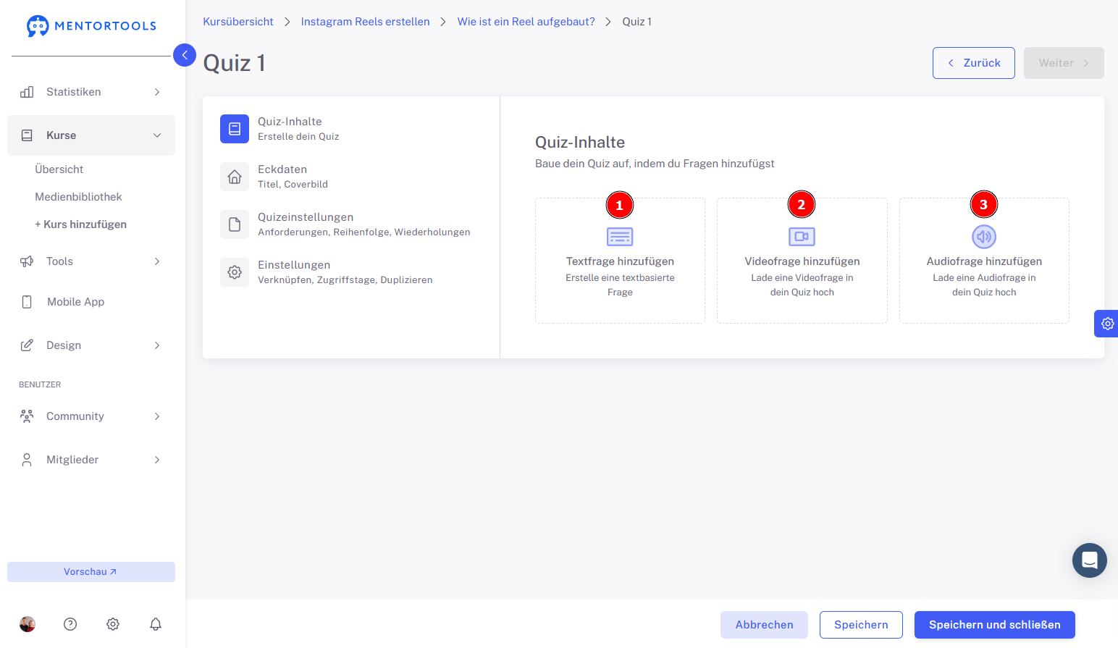Open Übersicht under Kurse

tap(59, 169)
